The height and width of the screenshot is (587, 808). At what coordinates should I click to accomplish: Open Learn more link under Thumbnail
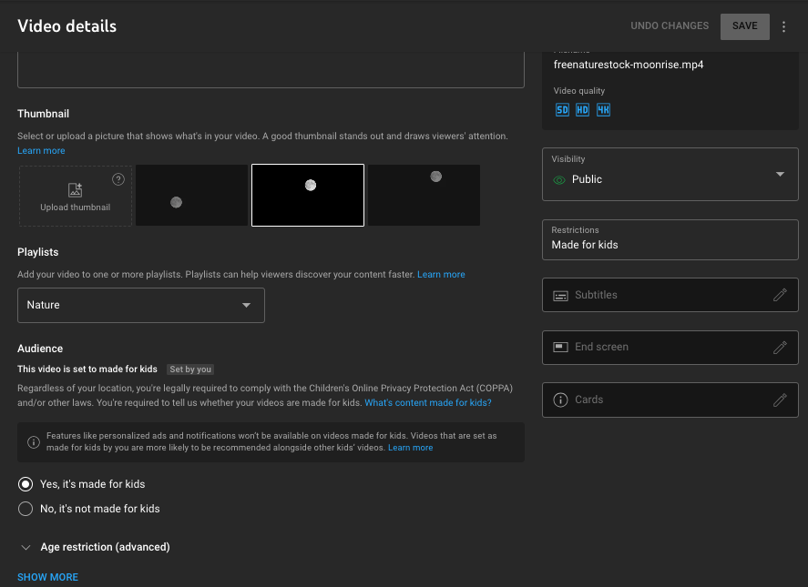point(41,151)
